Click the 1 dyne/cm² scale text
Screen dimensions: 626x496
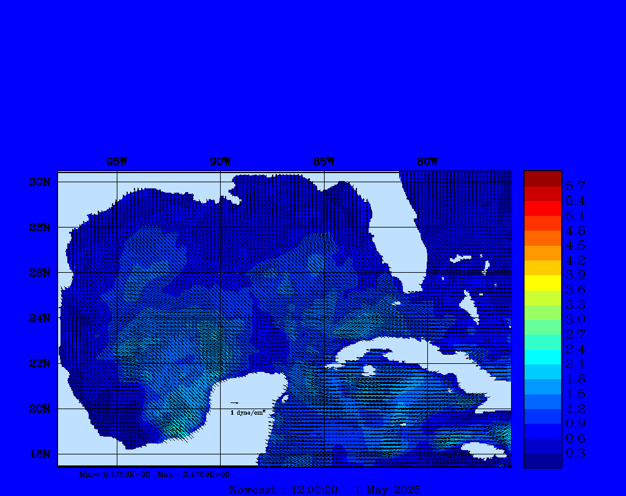pyautogui.click(x=248, y=413)
